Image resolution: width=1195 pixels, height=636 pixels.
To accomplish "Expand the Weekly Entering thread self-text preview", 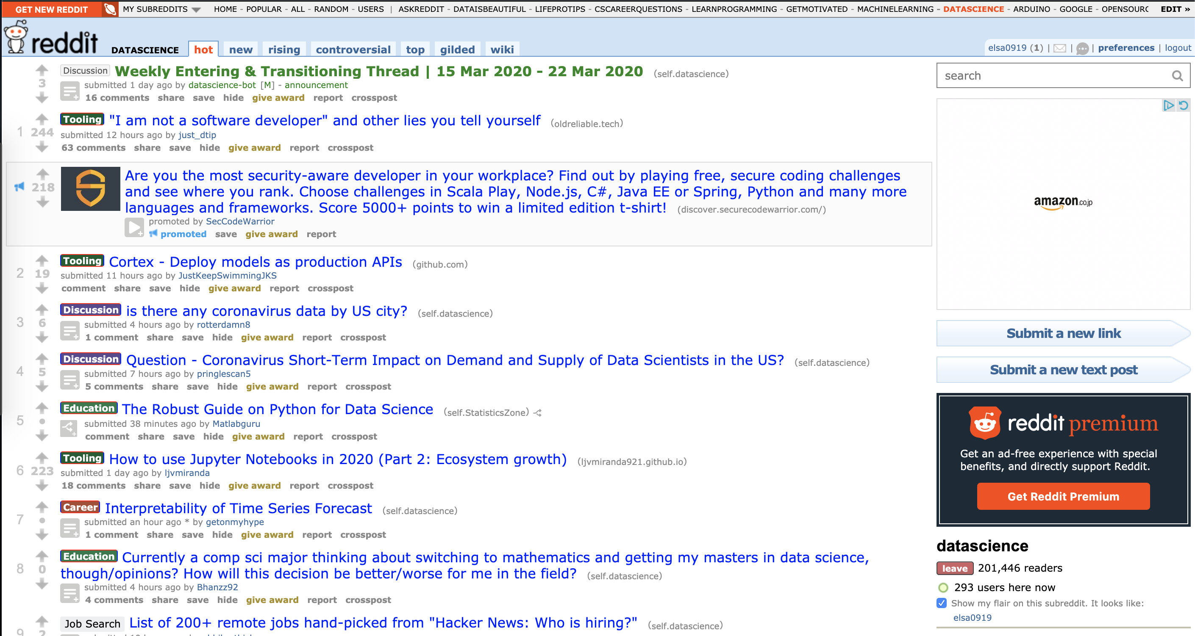I will click(x=70, y=91).
